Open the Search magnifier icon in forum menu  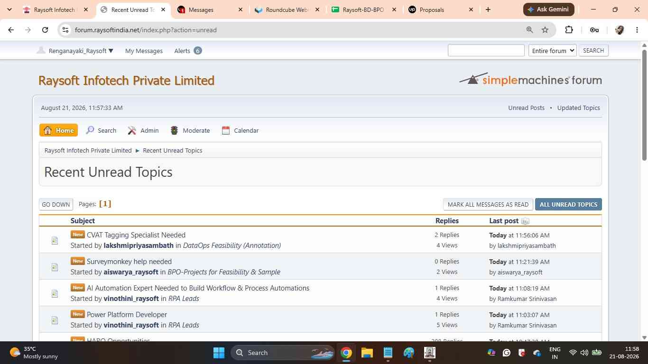pos(90,130)
